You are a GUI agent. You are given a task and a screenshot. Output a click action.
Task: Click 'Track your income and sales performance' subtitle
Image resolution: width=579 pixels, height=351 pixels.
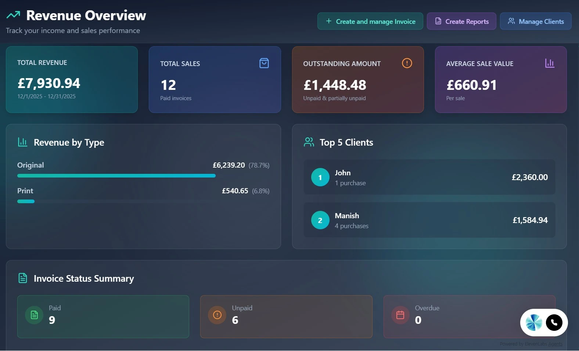coord(73,30)
